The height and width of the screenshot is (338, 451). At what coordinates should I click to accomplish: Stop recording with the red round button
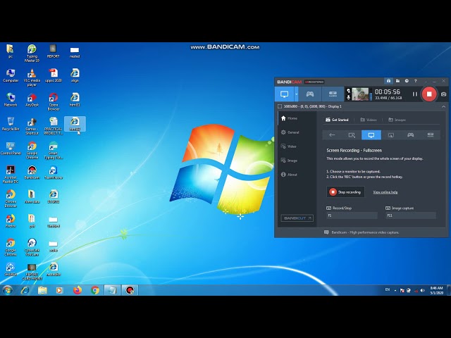click(428, 94)
